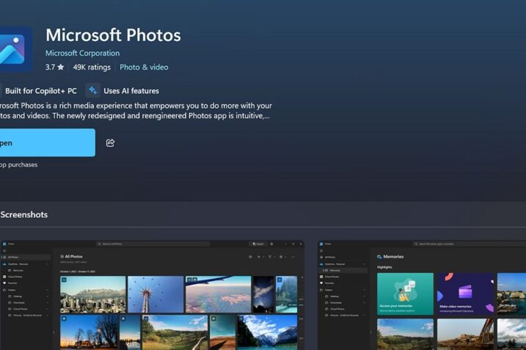Open the Microsoft Corporation publisher link

point(82,53)
